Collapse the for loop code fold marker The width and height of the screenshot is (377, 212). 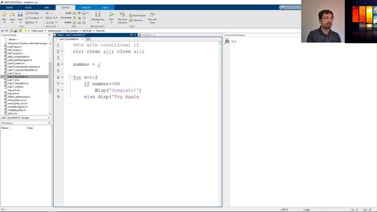click(x=70, y=77)
